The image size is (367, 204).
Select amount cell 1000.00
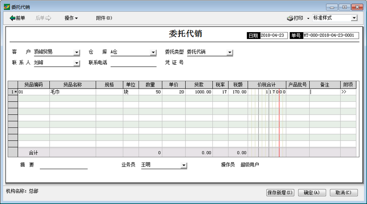click(199, 92)
